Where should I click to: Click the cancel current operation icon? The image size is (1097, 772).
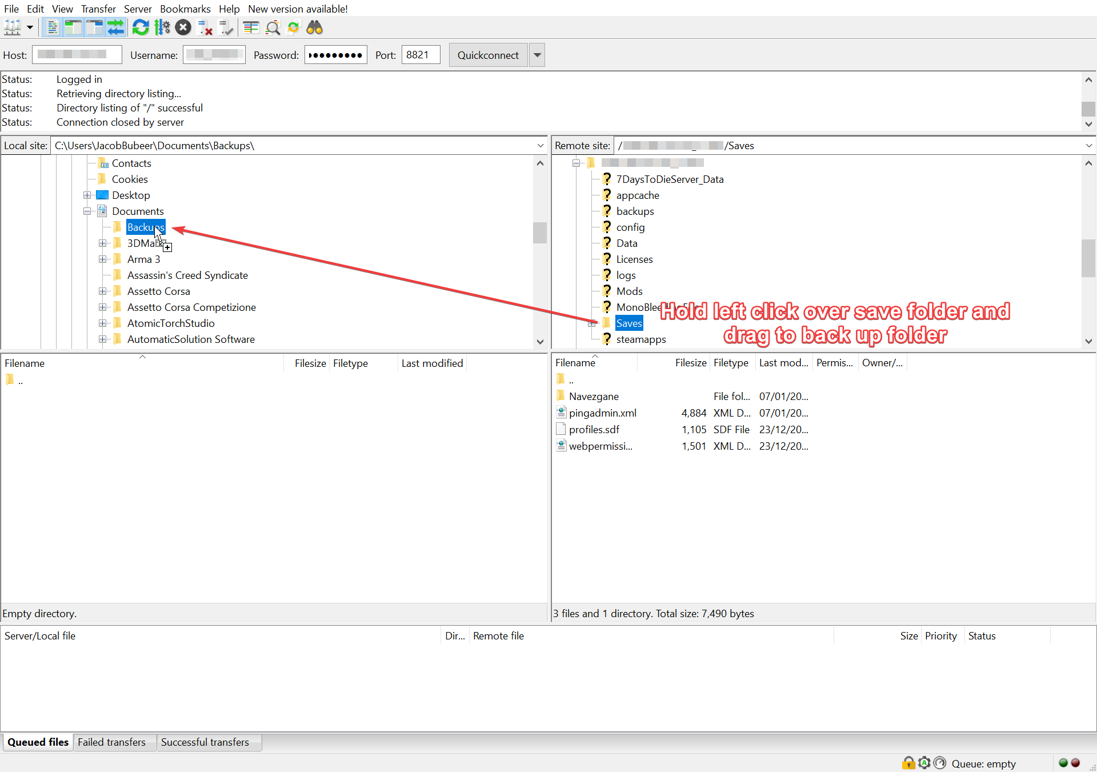click(183, 27)
